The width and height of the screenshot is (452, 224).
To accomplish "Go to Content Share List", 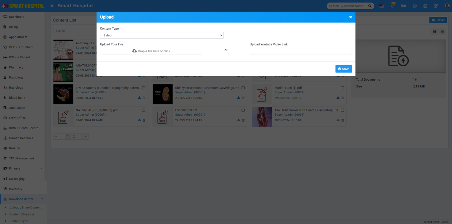I will click(x=22, y=214).
